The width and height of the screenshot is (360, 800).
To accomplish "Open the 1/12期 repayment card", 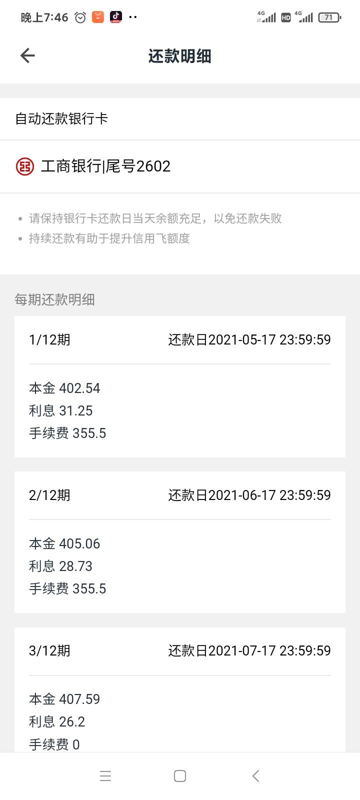I will pos(180,386).
